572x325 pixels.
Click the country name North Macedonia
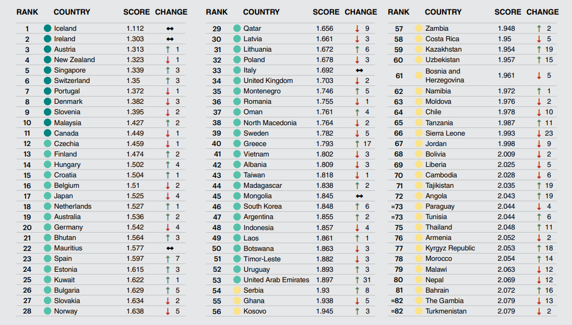tap(270, 123)
